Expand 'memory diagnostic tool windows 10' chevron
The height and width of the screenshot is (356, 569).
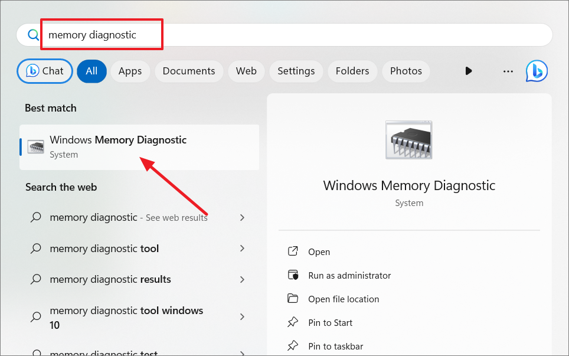(242, 317)
